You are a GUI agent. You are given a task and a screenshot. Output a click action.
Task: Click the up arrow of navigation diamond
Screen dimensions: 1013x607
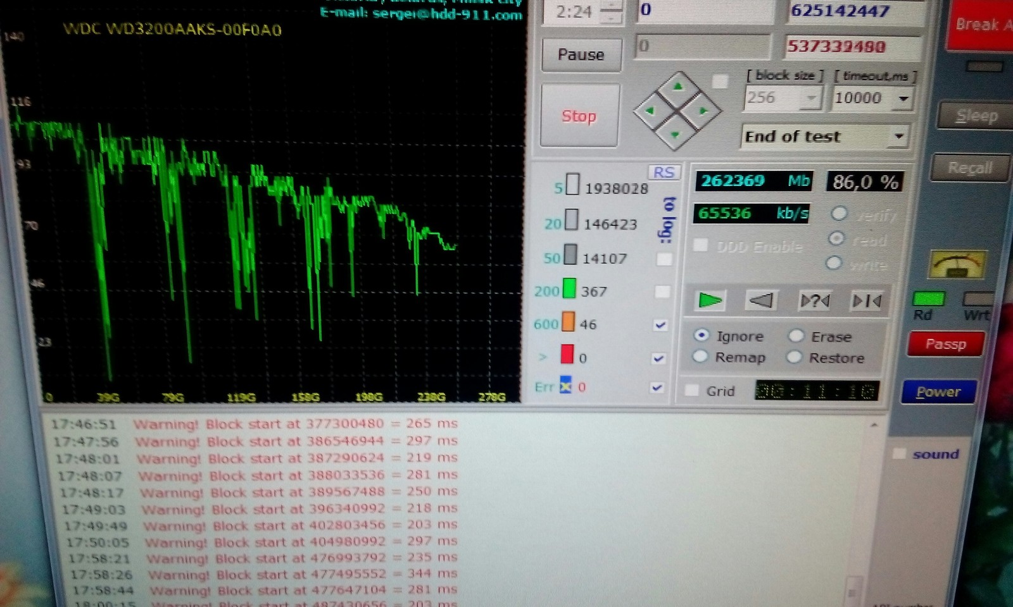tap(677, 87)
